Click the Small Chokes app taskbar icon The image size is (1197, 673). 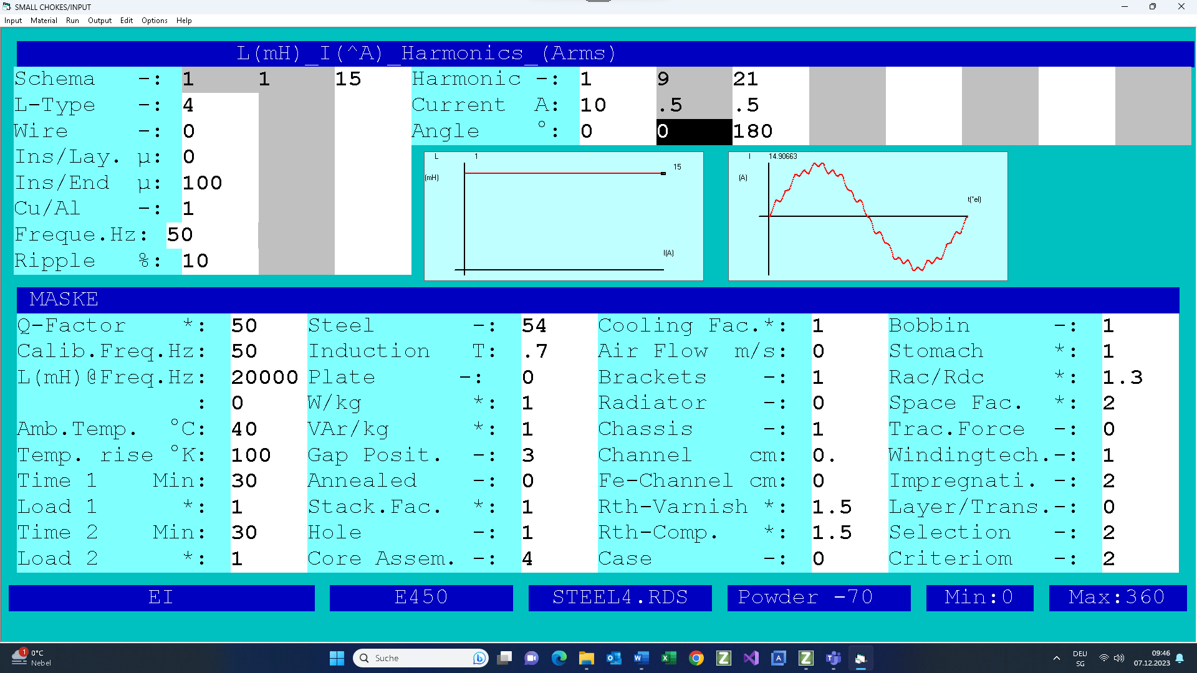[861, 658]
